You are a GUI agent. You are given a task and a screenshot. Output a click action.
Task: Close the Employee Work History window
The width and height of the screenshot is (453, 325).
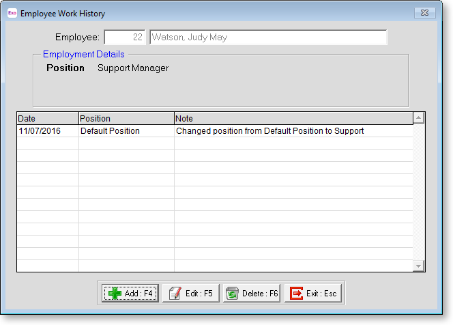click(426, 13)
